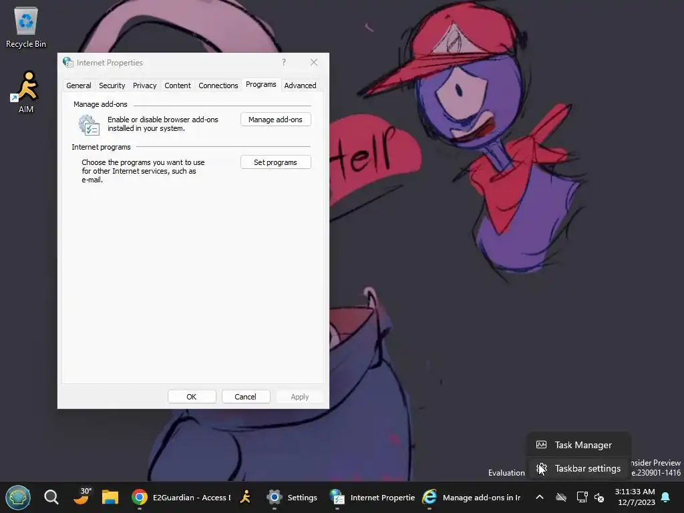This screenshot has width=684, height=513.
Task: Click the Task Manager menu icon
Action: [541, 444]
